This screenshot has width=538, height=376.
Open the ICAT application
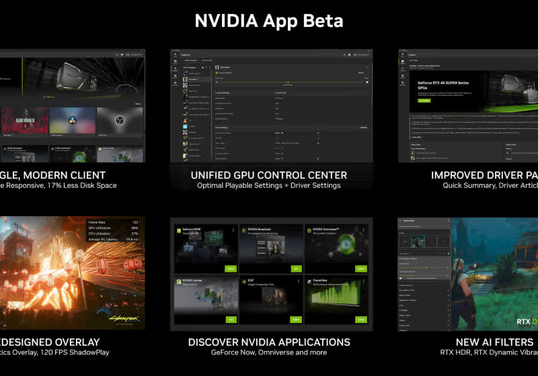tap(296, 320)
